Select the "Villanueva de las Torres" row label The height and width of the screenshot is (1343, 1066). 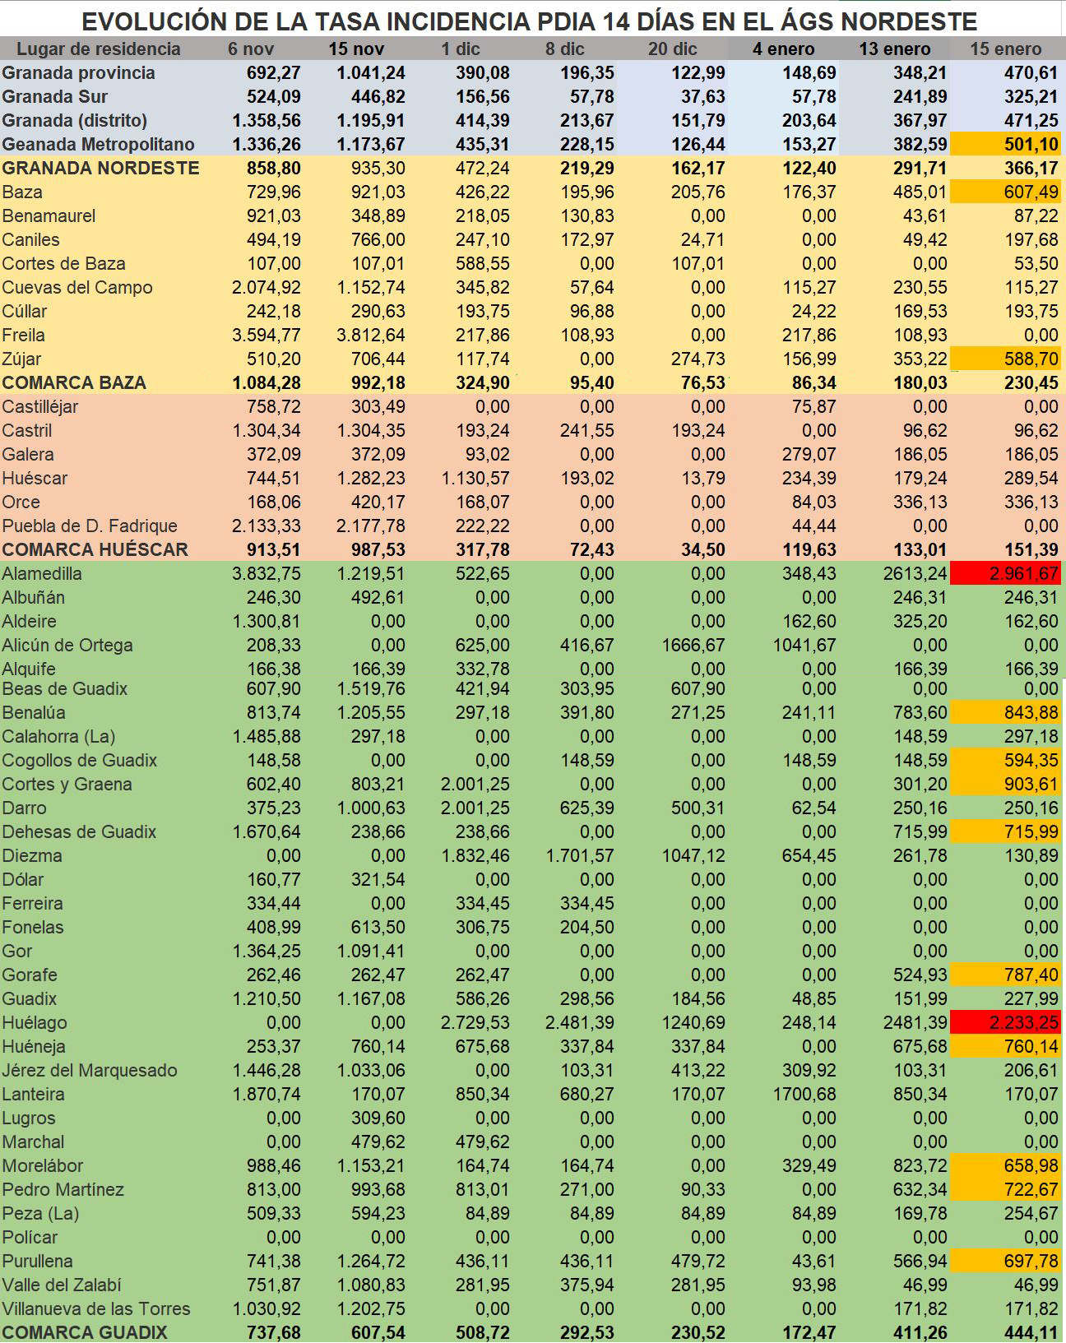95,1308
